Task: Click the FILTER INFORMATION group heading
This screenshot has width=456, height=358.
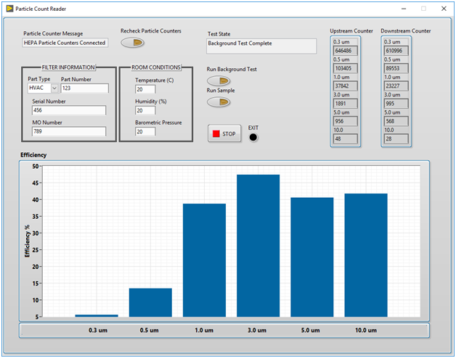Action: pyautogui.click(x=68, y=67)
